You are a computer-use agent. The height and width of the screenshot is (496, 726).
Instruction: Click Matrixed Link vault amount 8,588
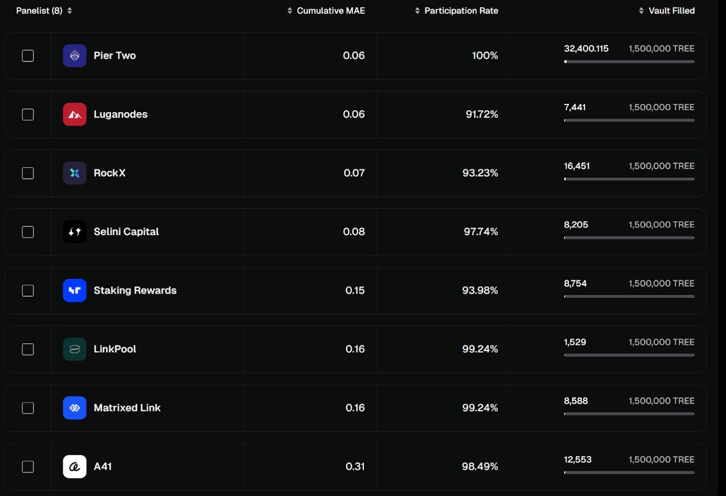576,401
